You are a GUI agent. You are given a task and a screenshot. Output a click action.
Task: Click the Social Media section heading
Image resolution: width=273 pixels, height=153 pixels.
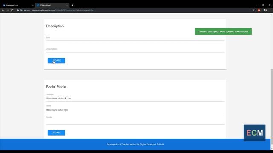coord(56,87)
